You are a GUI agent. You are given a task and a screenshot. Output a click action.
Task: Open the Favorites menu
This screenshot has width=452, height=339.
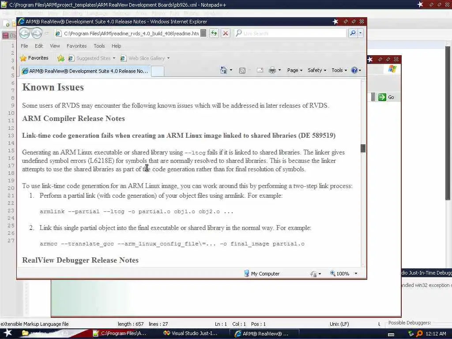(x=77, y=46)
